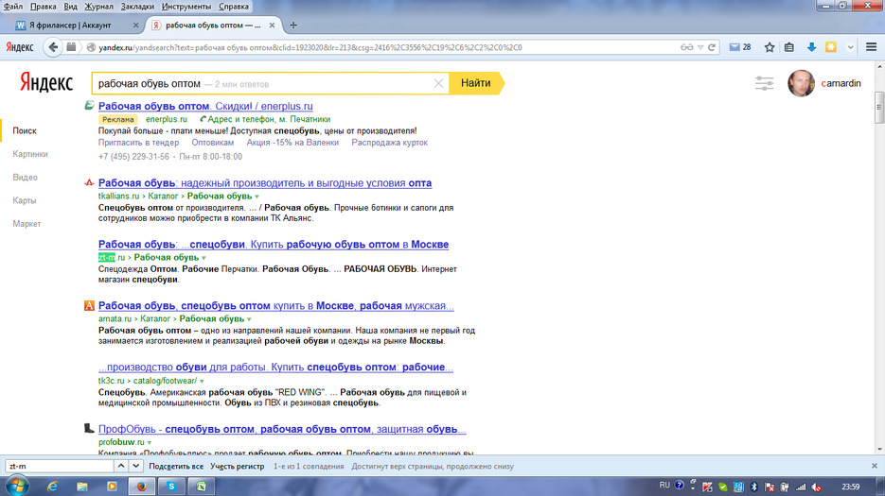Close the find bar
This screenshot has height=496, width=885.
click(875, 466)
